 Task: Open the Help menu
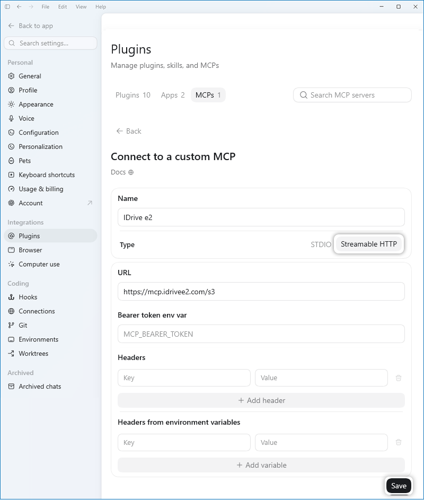point(100,7)
